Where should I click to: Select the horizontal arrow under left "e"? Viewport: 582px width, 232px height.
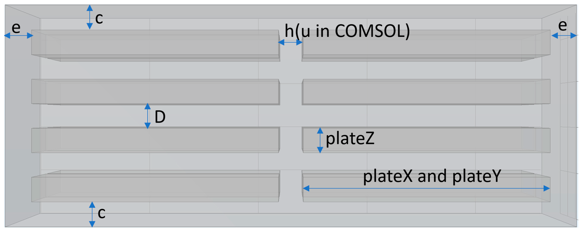pyautogui.click(x=19, y=36)
